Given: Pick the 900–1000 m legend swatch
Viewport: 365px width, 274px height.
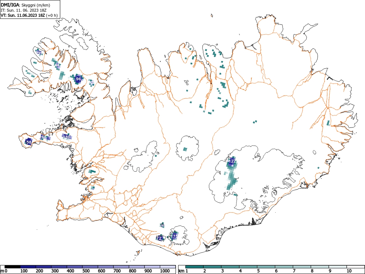Looking at the screenshot, I should pyautogui.click(x=152, y=267).
